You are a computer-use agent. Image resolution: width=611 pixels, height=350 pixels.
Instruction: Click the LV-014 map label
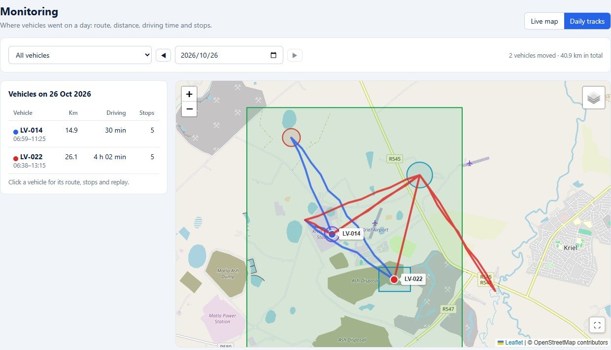click(351, 234)
